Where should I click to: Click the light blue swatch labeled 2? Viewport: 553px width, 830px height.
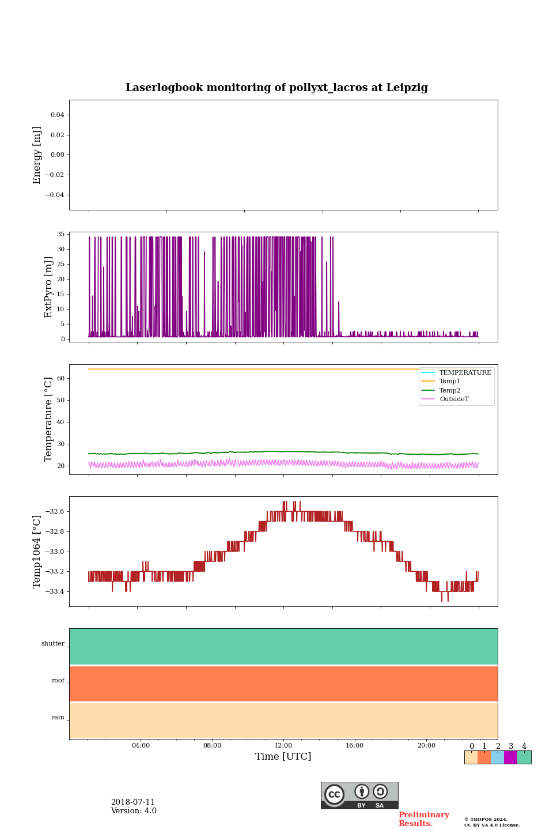(x=498, y=757)
